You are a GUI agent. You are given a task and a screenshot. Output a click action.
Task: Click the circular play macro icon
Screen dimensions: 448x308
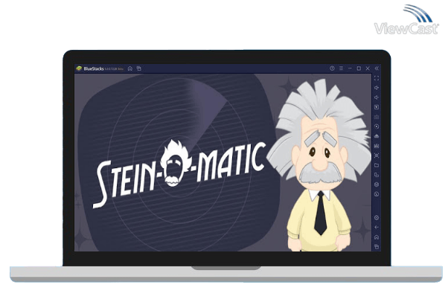pos(377,126)
